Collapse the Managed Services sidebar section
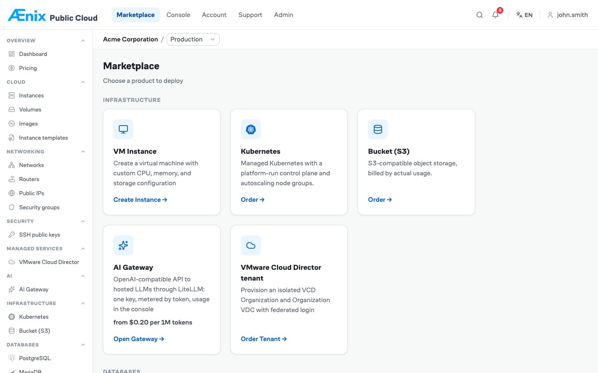 pyautogui.click(x=83, y=249)
